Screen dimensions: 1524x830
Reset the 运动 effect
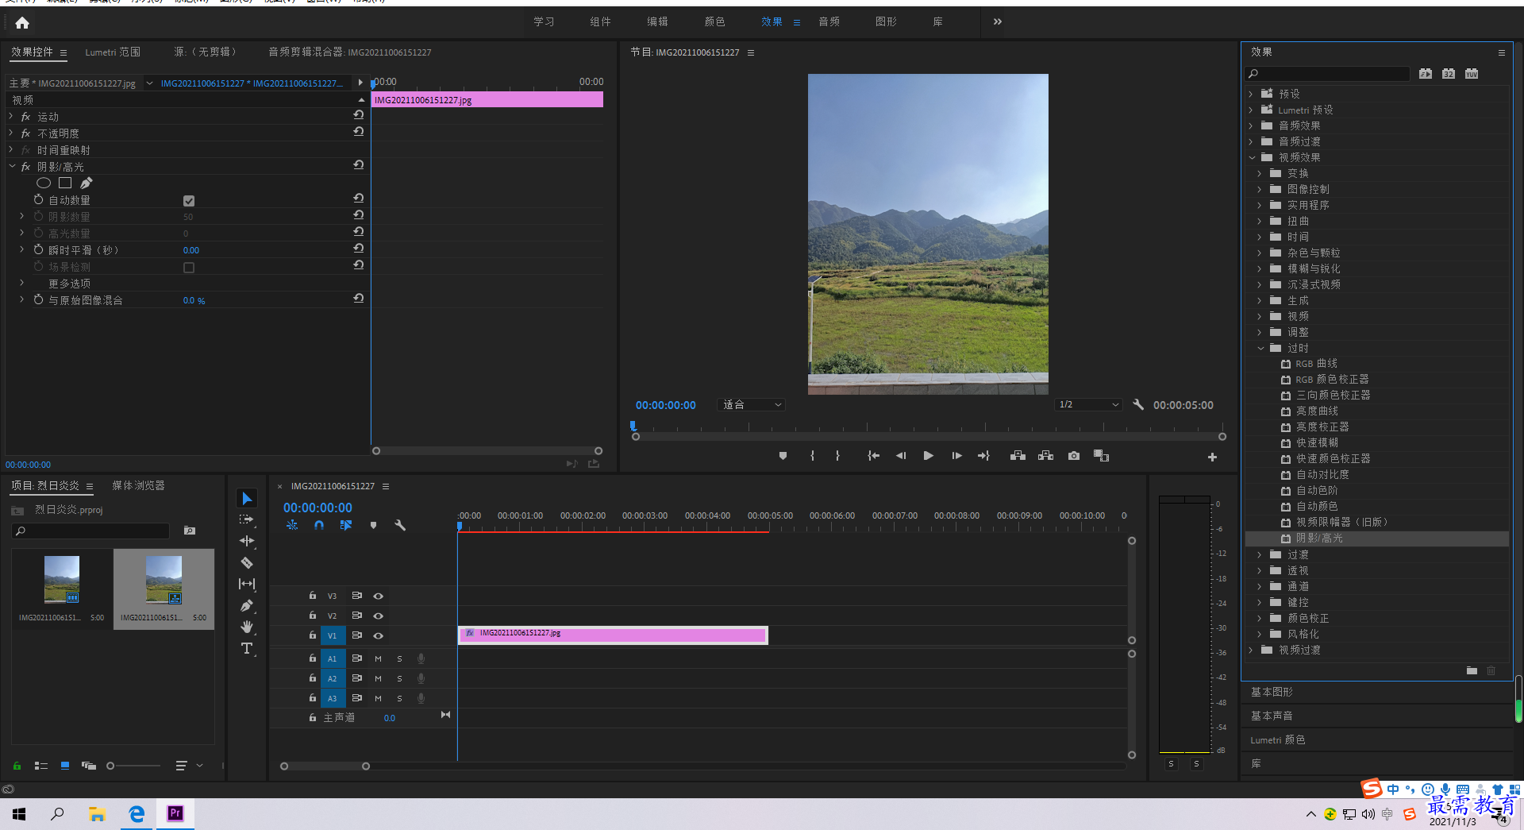(x=359, y=115)
